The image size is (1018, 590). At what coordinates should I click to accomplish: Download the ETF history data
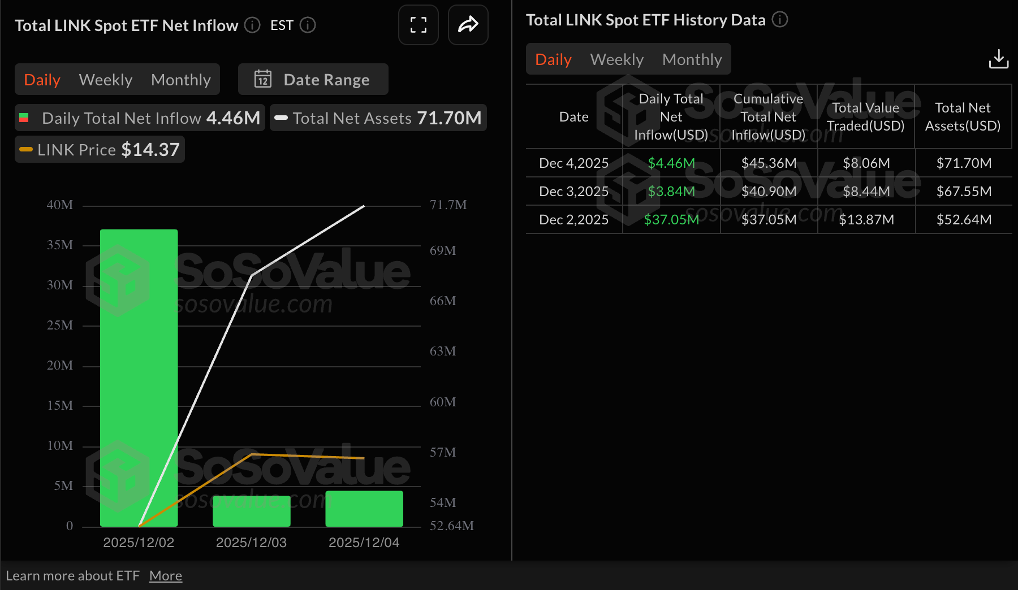999,58
